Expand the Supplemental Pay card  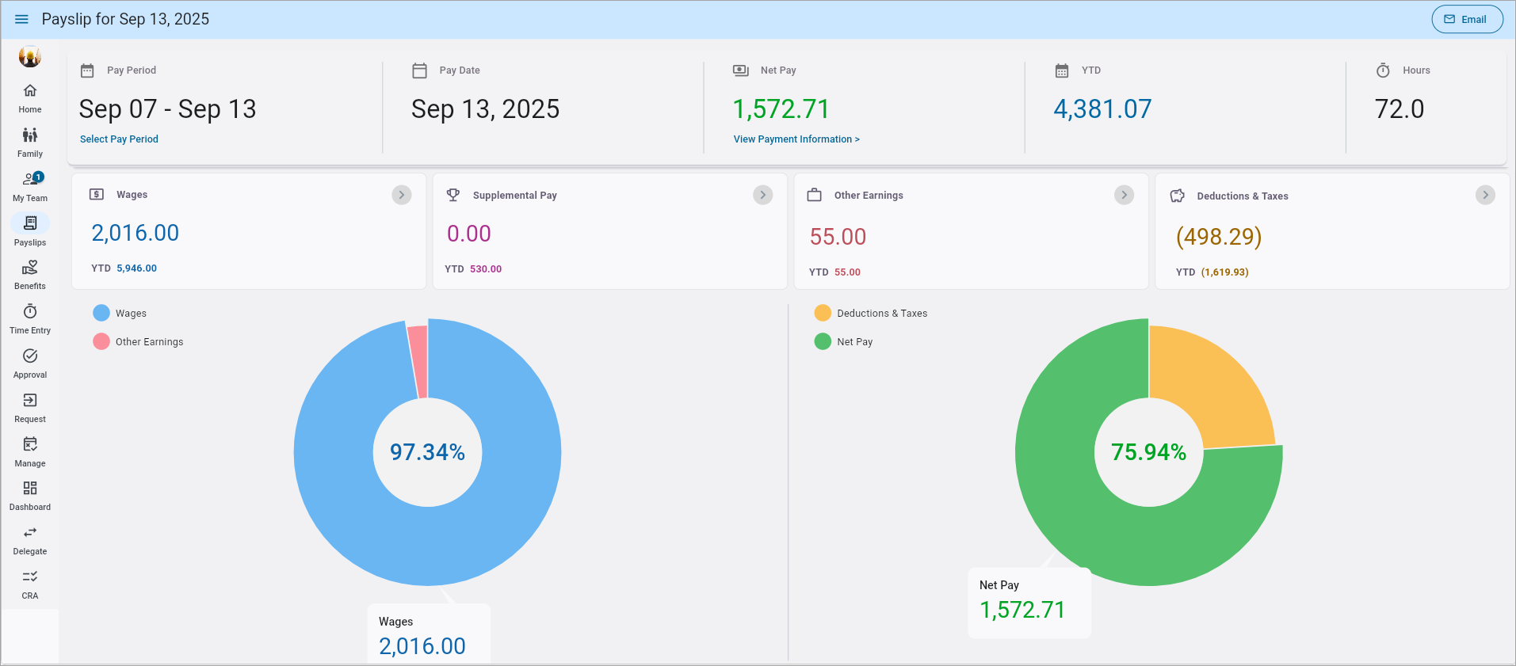pyautogui.click(x=762, y=195)
